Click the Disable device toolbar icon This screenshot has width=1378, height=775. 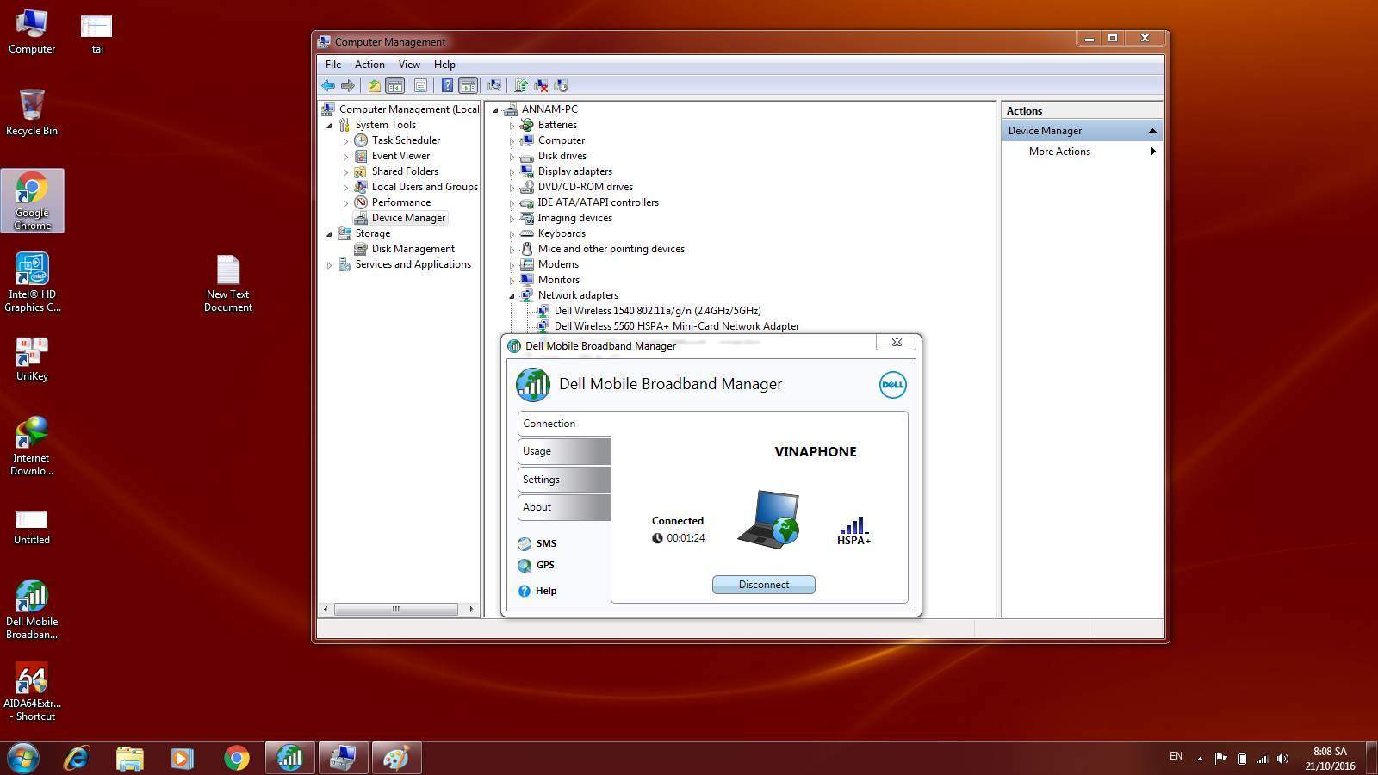coord(561,85)
